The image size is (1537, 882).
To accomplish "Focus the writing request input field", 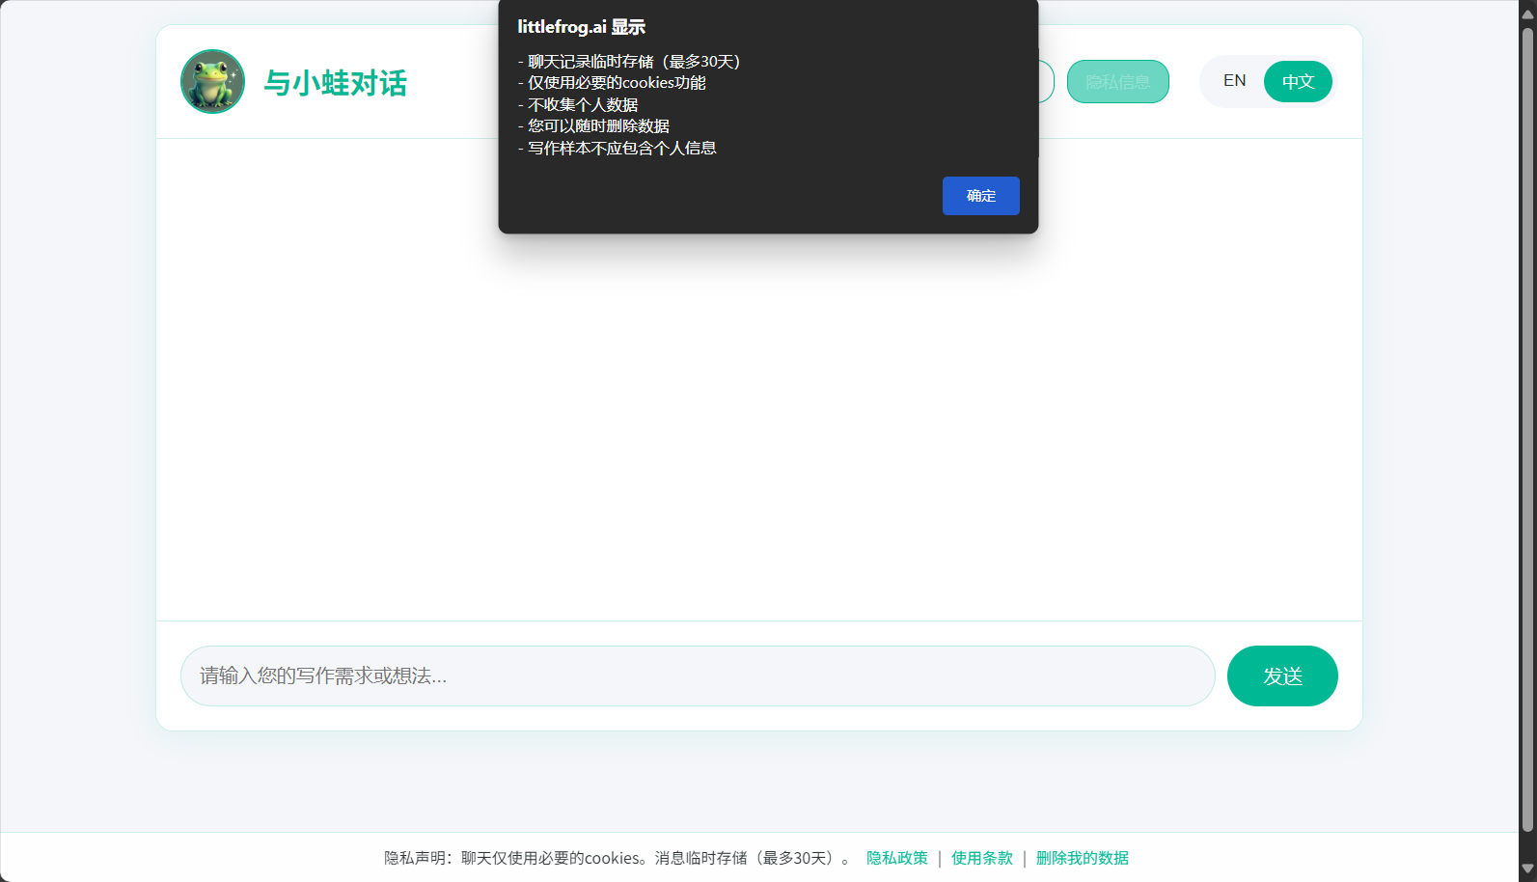I will point(698,675).
